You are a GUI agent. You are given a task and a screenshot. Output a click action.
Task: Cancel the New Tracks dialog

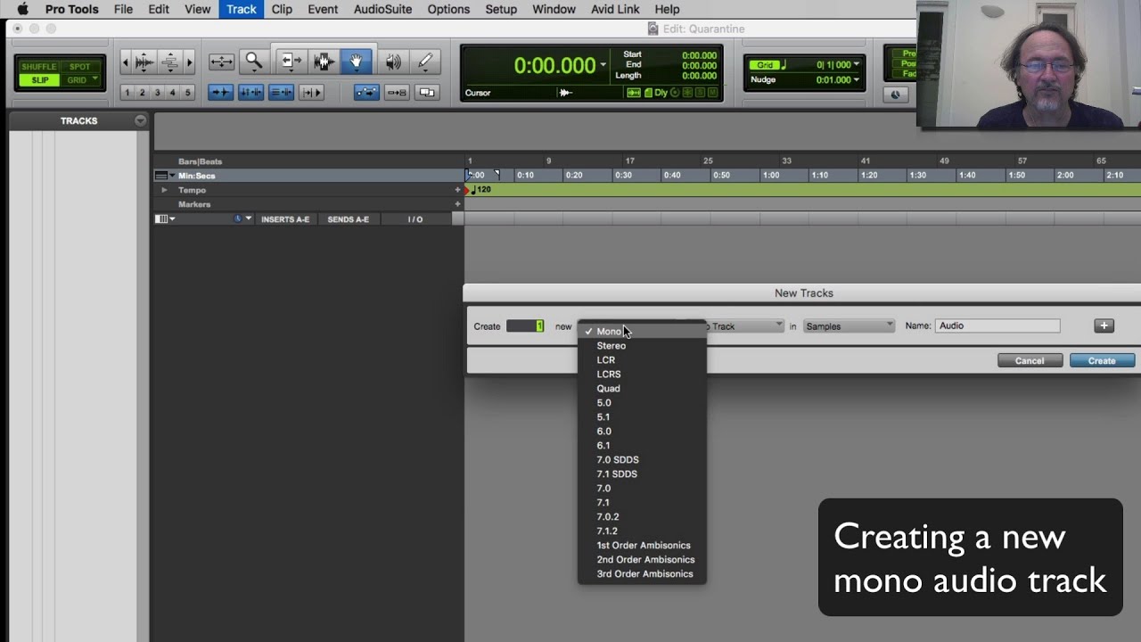point(1030,361)
